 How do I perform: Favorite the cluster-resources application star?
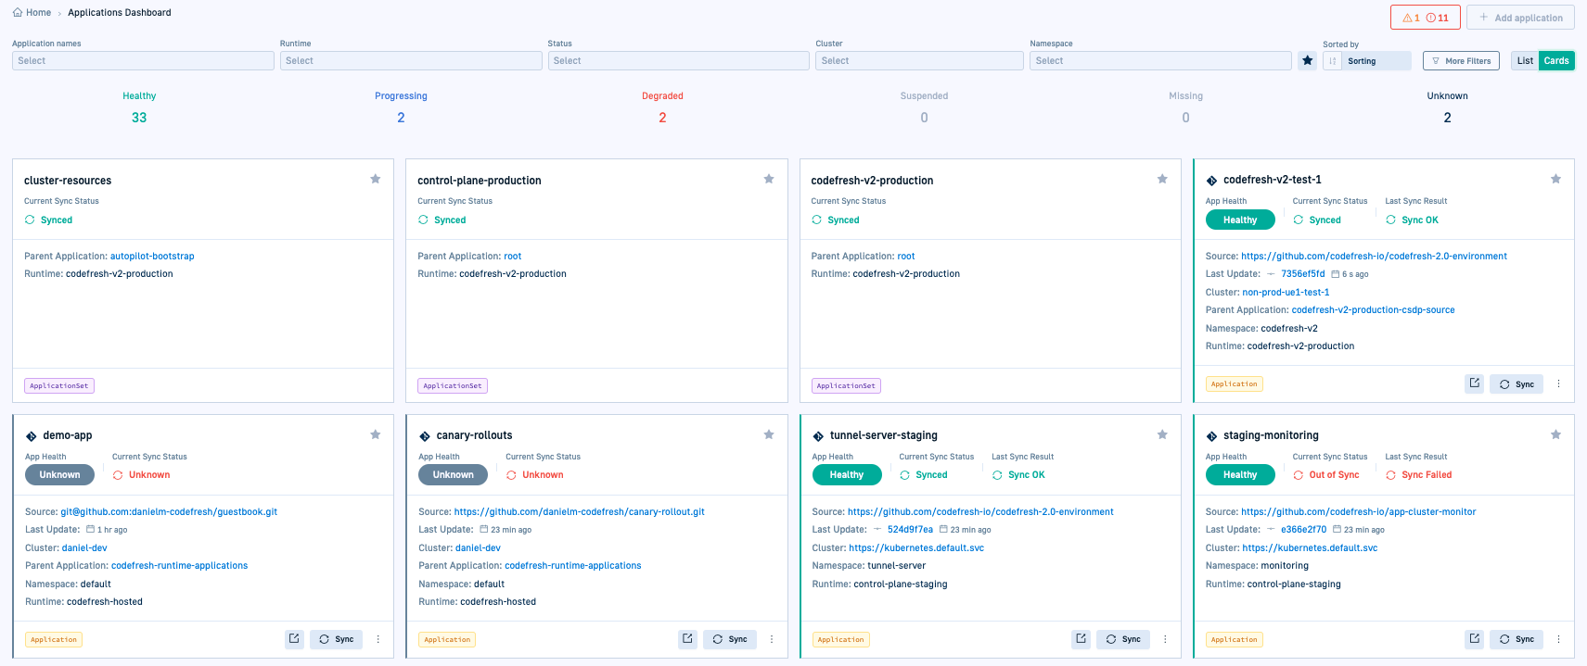(376, 179)
